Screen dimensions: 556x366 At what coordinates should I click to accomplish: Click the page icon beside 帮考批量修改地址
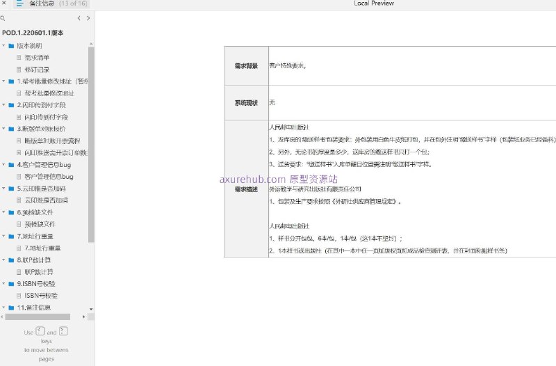click(x=19, y=93)
